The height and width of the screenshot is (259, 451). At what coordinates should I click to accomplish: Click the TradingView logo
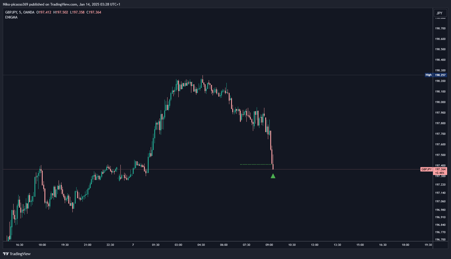coord(17,254)
